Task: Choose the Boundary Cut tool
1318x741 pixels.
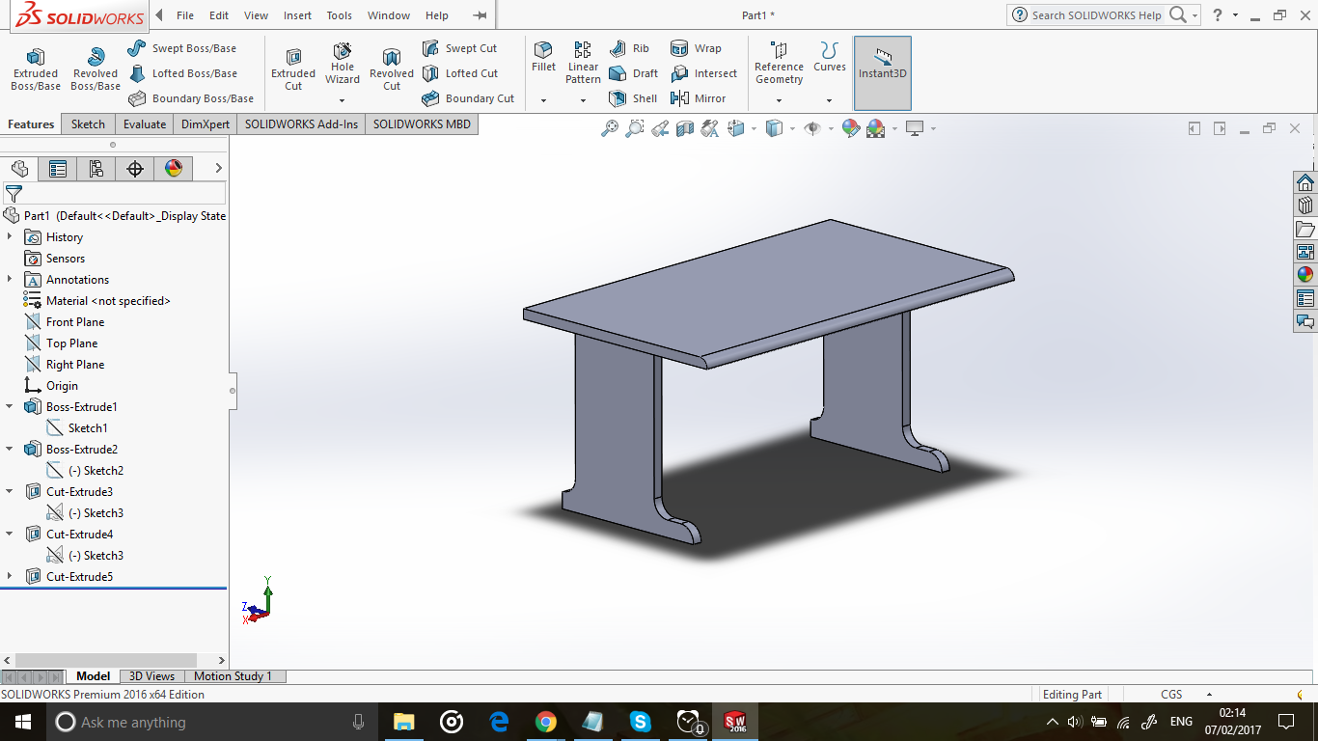Action: [x=468, y=98]
